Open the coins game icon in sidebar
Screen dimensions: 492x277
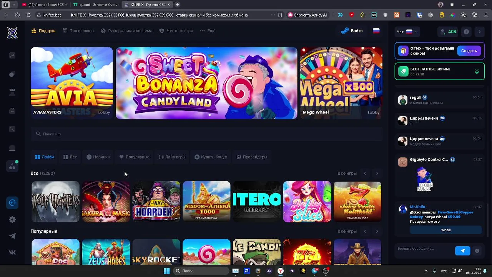[12, 74]
